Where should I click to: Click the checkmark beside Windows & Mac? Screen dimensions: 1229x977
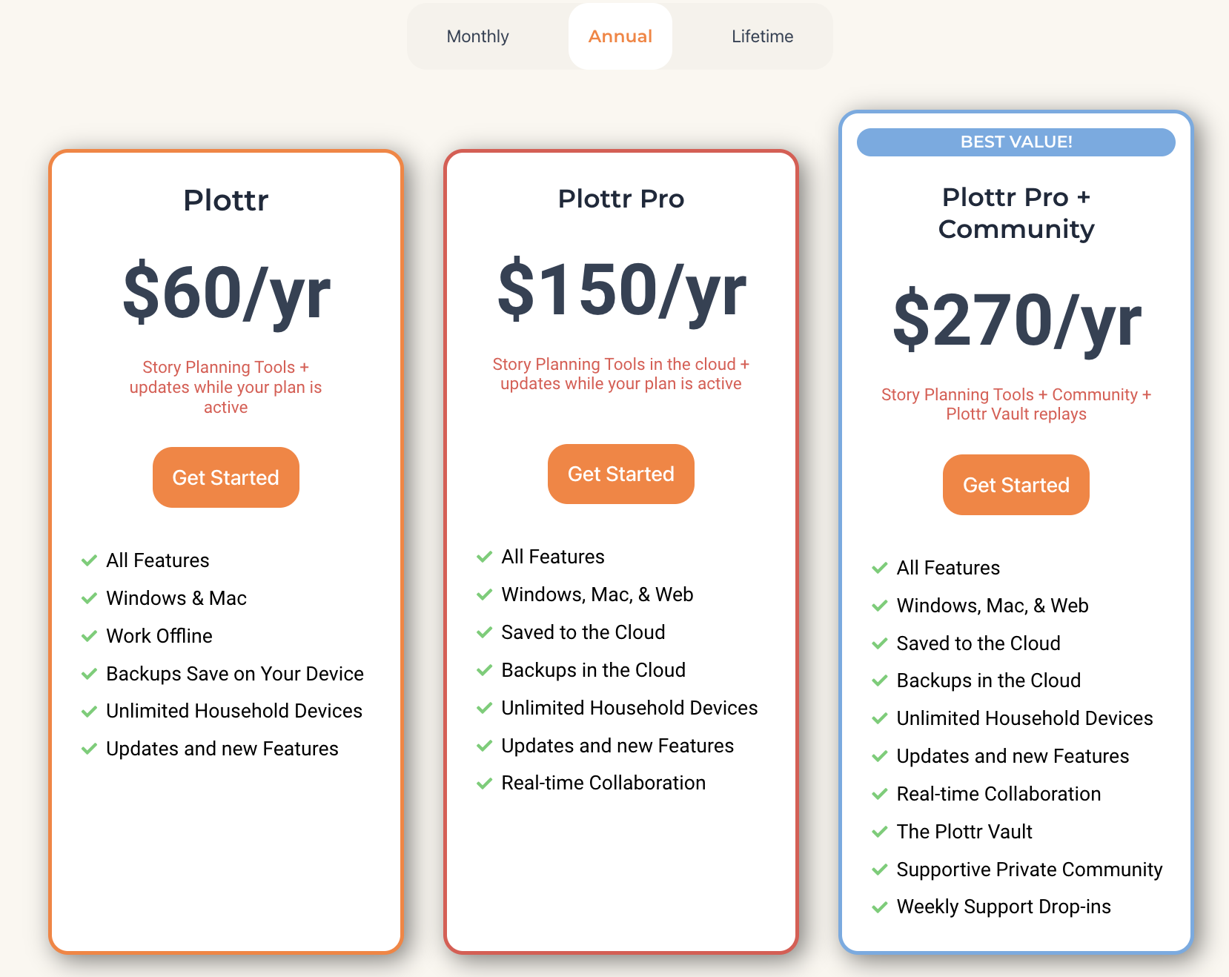coord(90,598)
